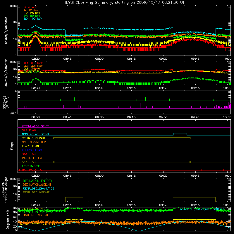Click the 09:30 tick label below the GOES panel
Image resolution: width=234 pixels, height=234 pixels.
[x=163, y=117]
